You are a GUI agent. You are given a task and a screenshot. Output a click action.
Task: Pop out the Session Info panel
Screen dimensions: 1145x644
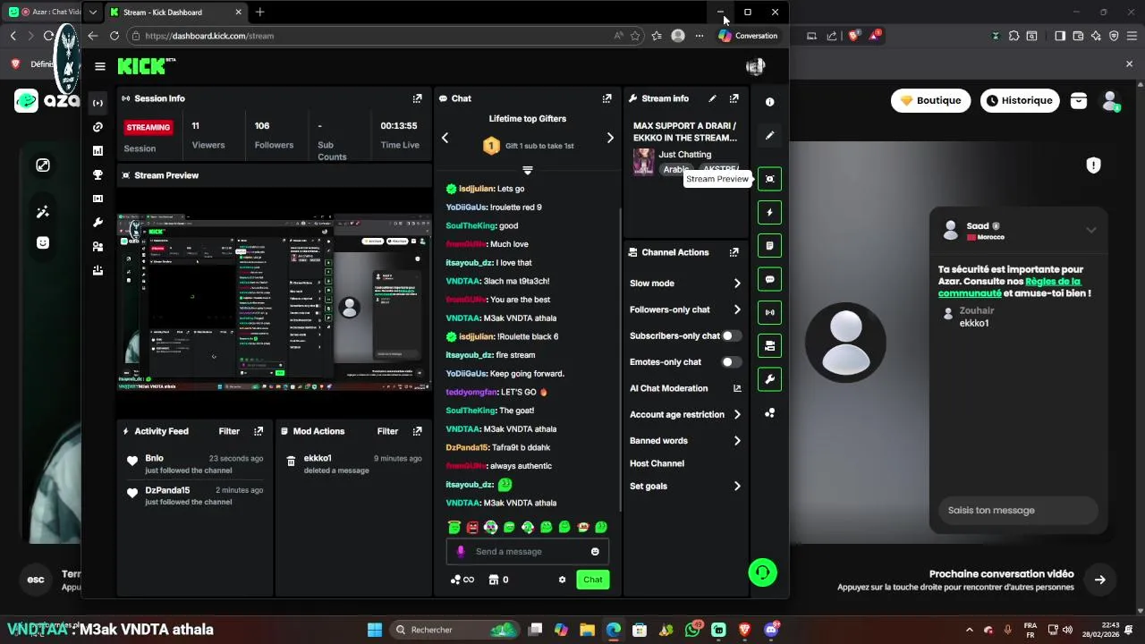[417, 98]
